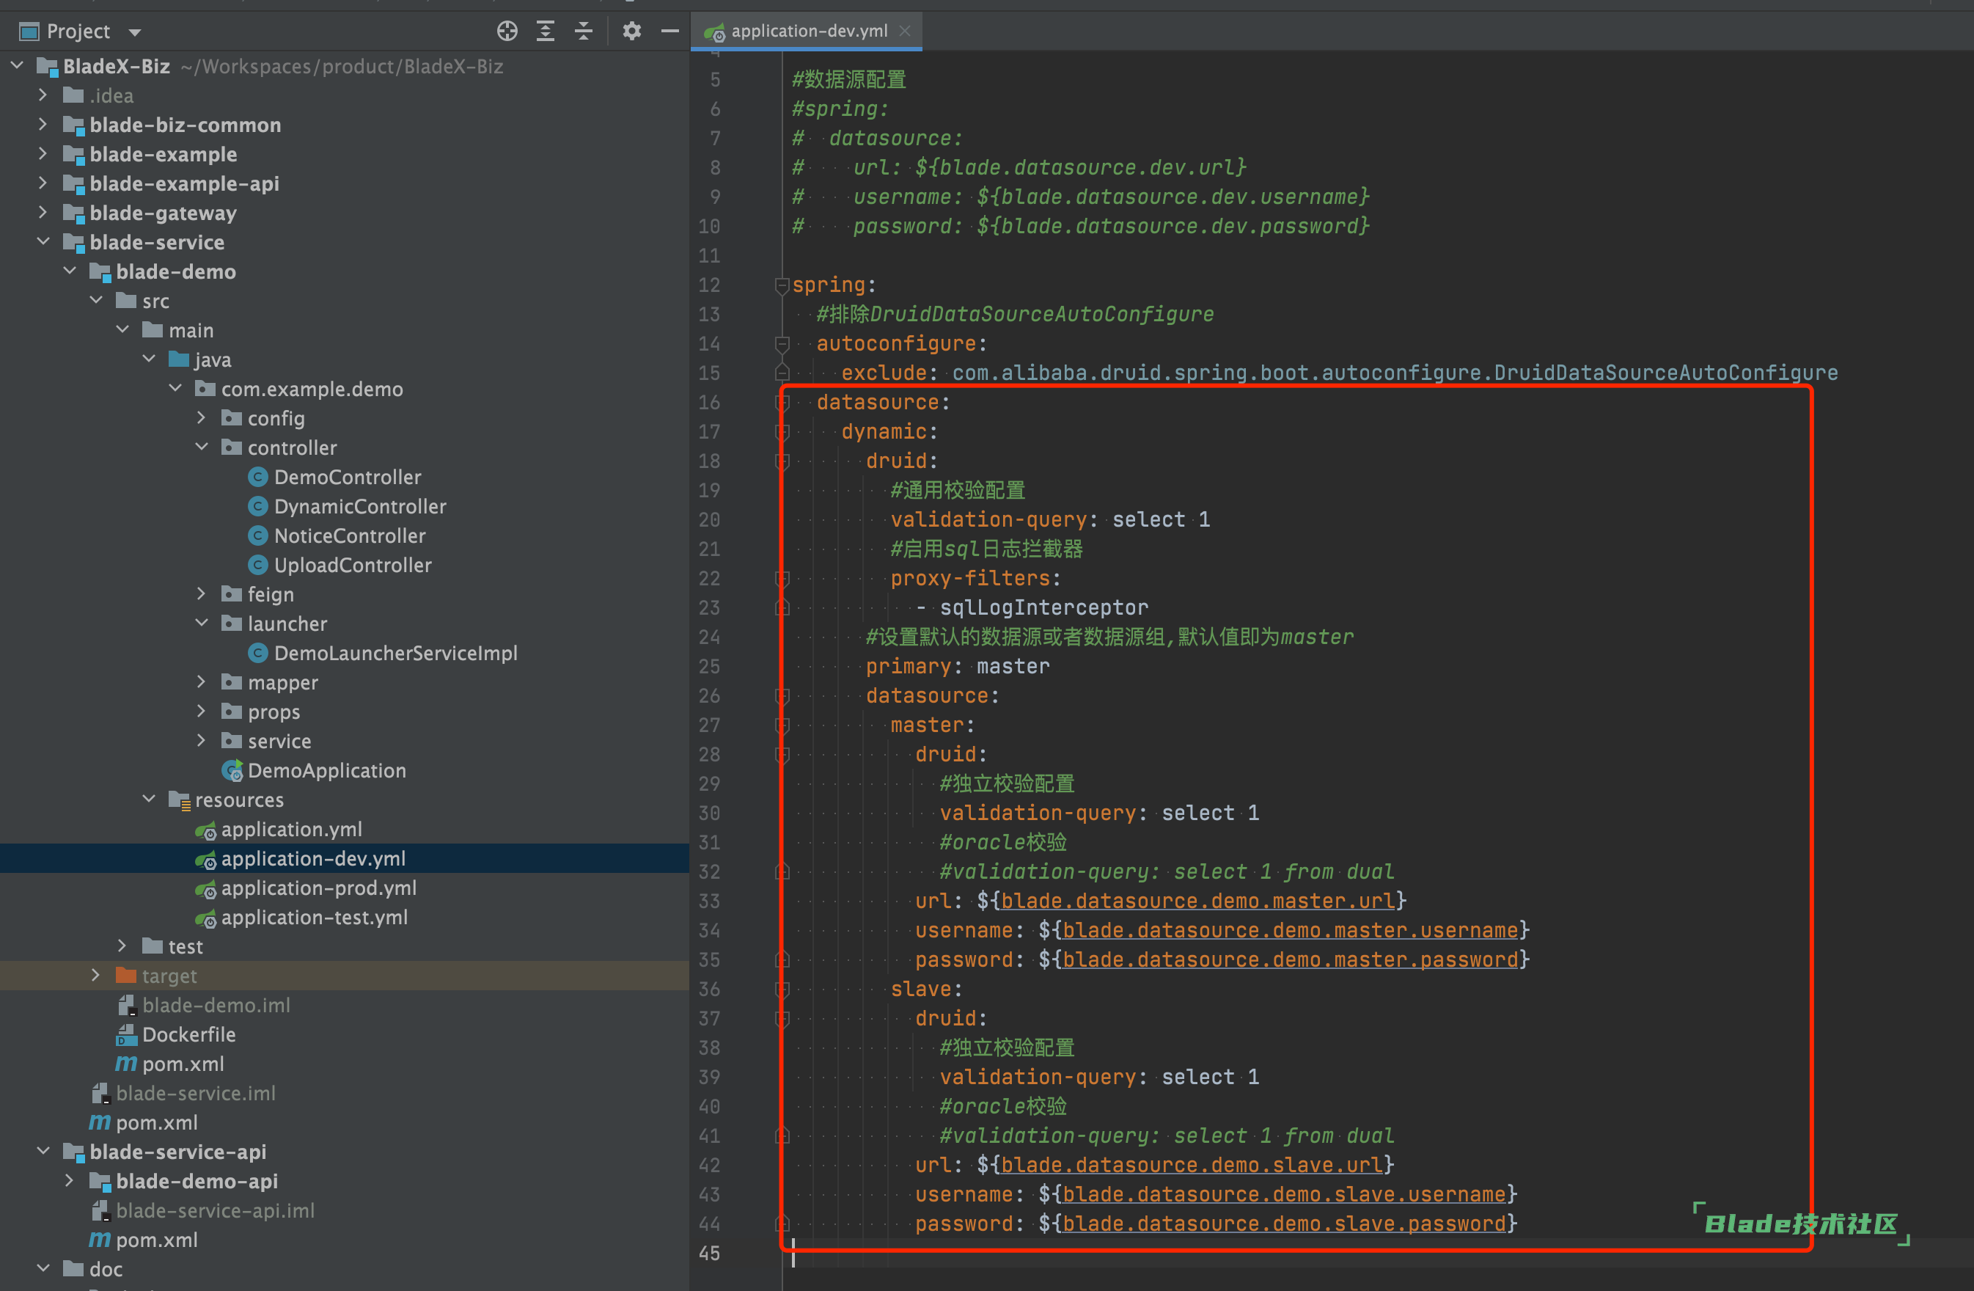The width and height of the screenshot is (1974, 1291).
Task: Expand the target folder
Action: click(96, 975)
